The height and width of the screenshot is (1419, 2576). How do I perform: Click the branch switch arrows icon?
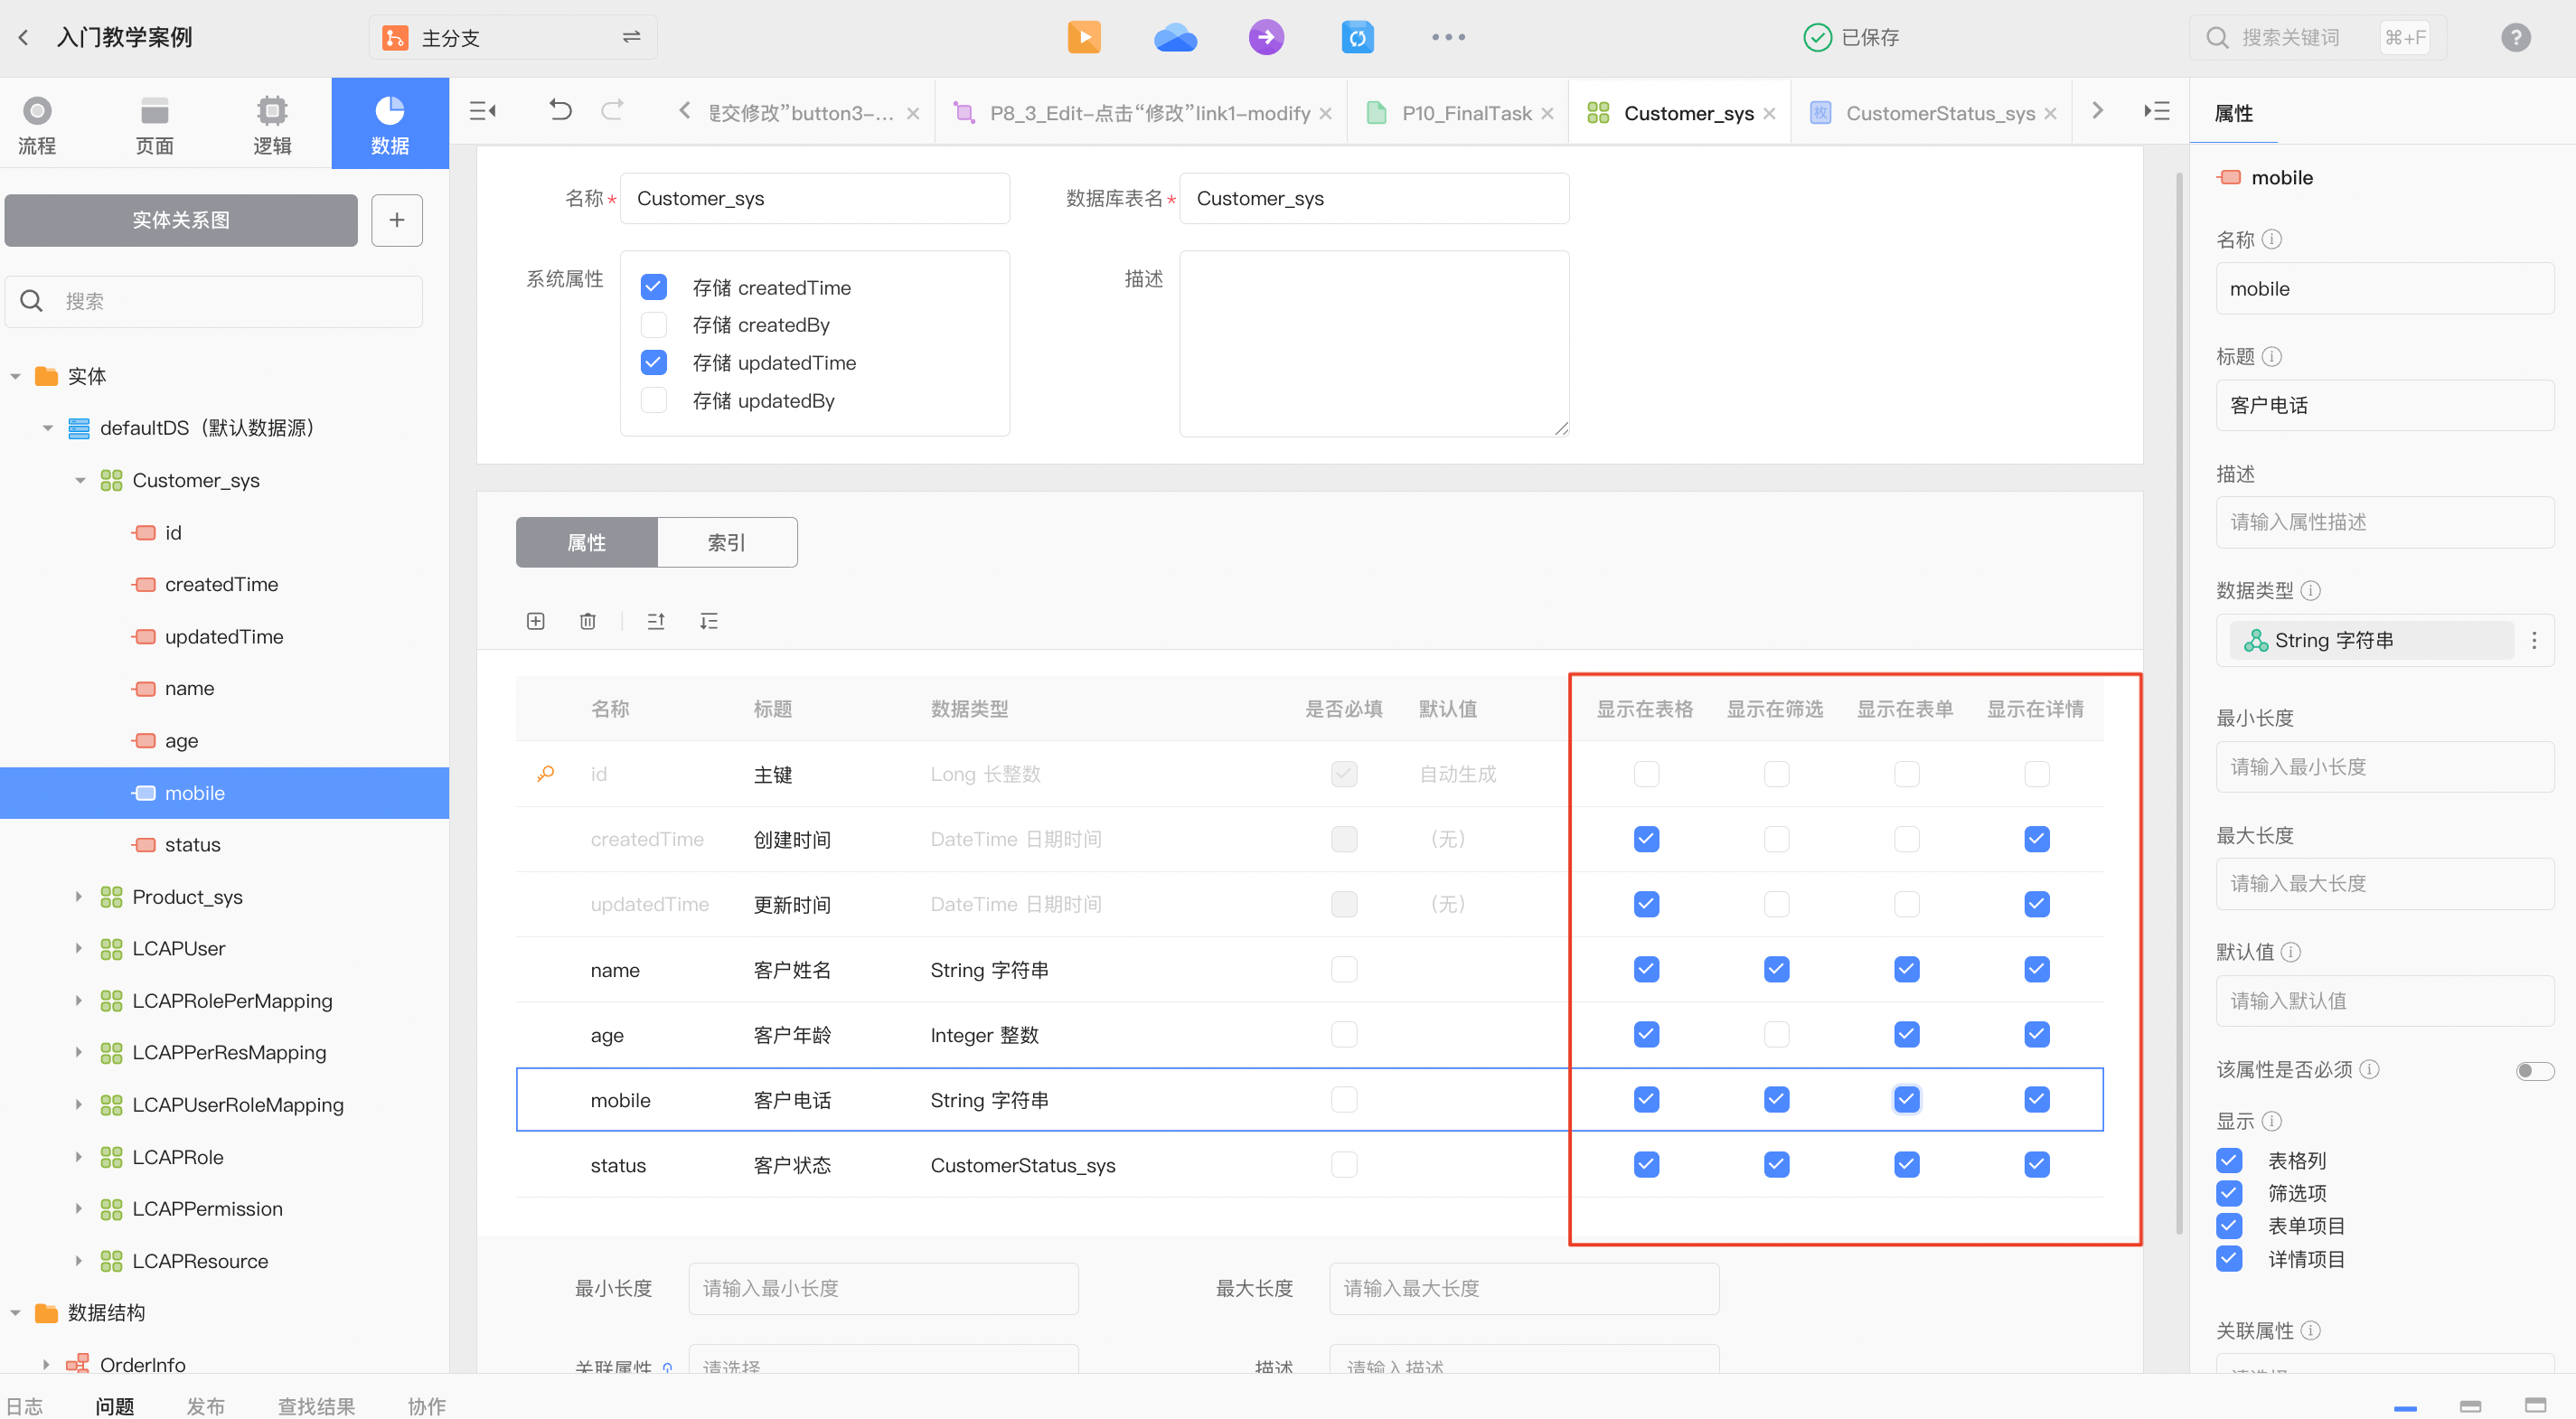point(631,37)
